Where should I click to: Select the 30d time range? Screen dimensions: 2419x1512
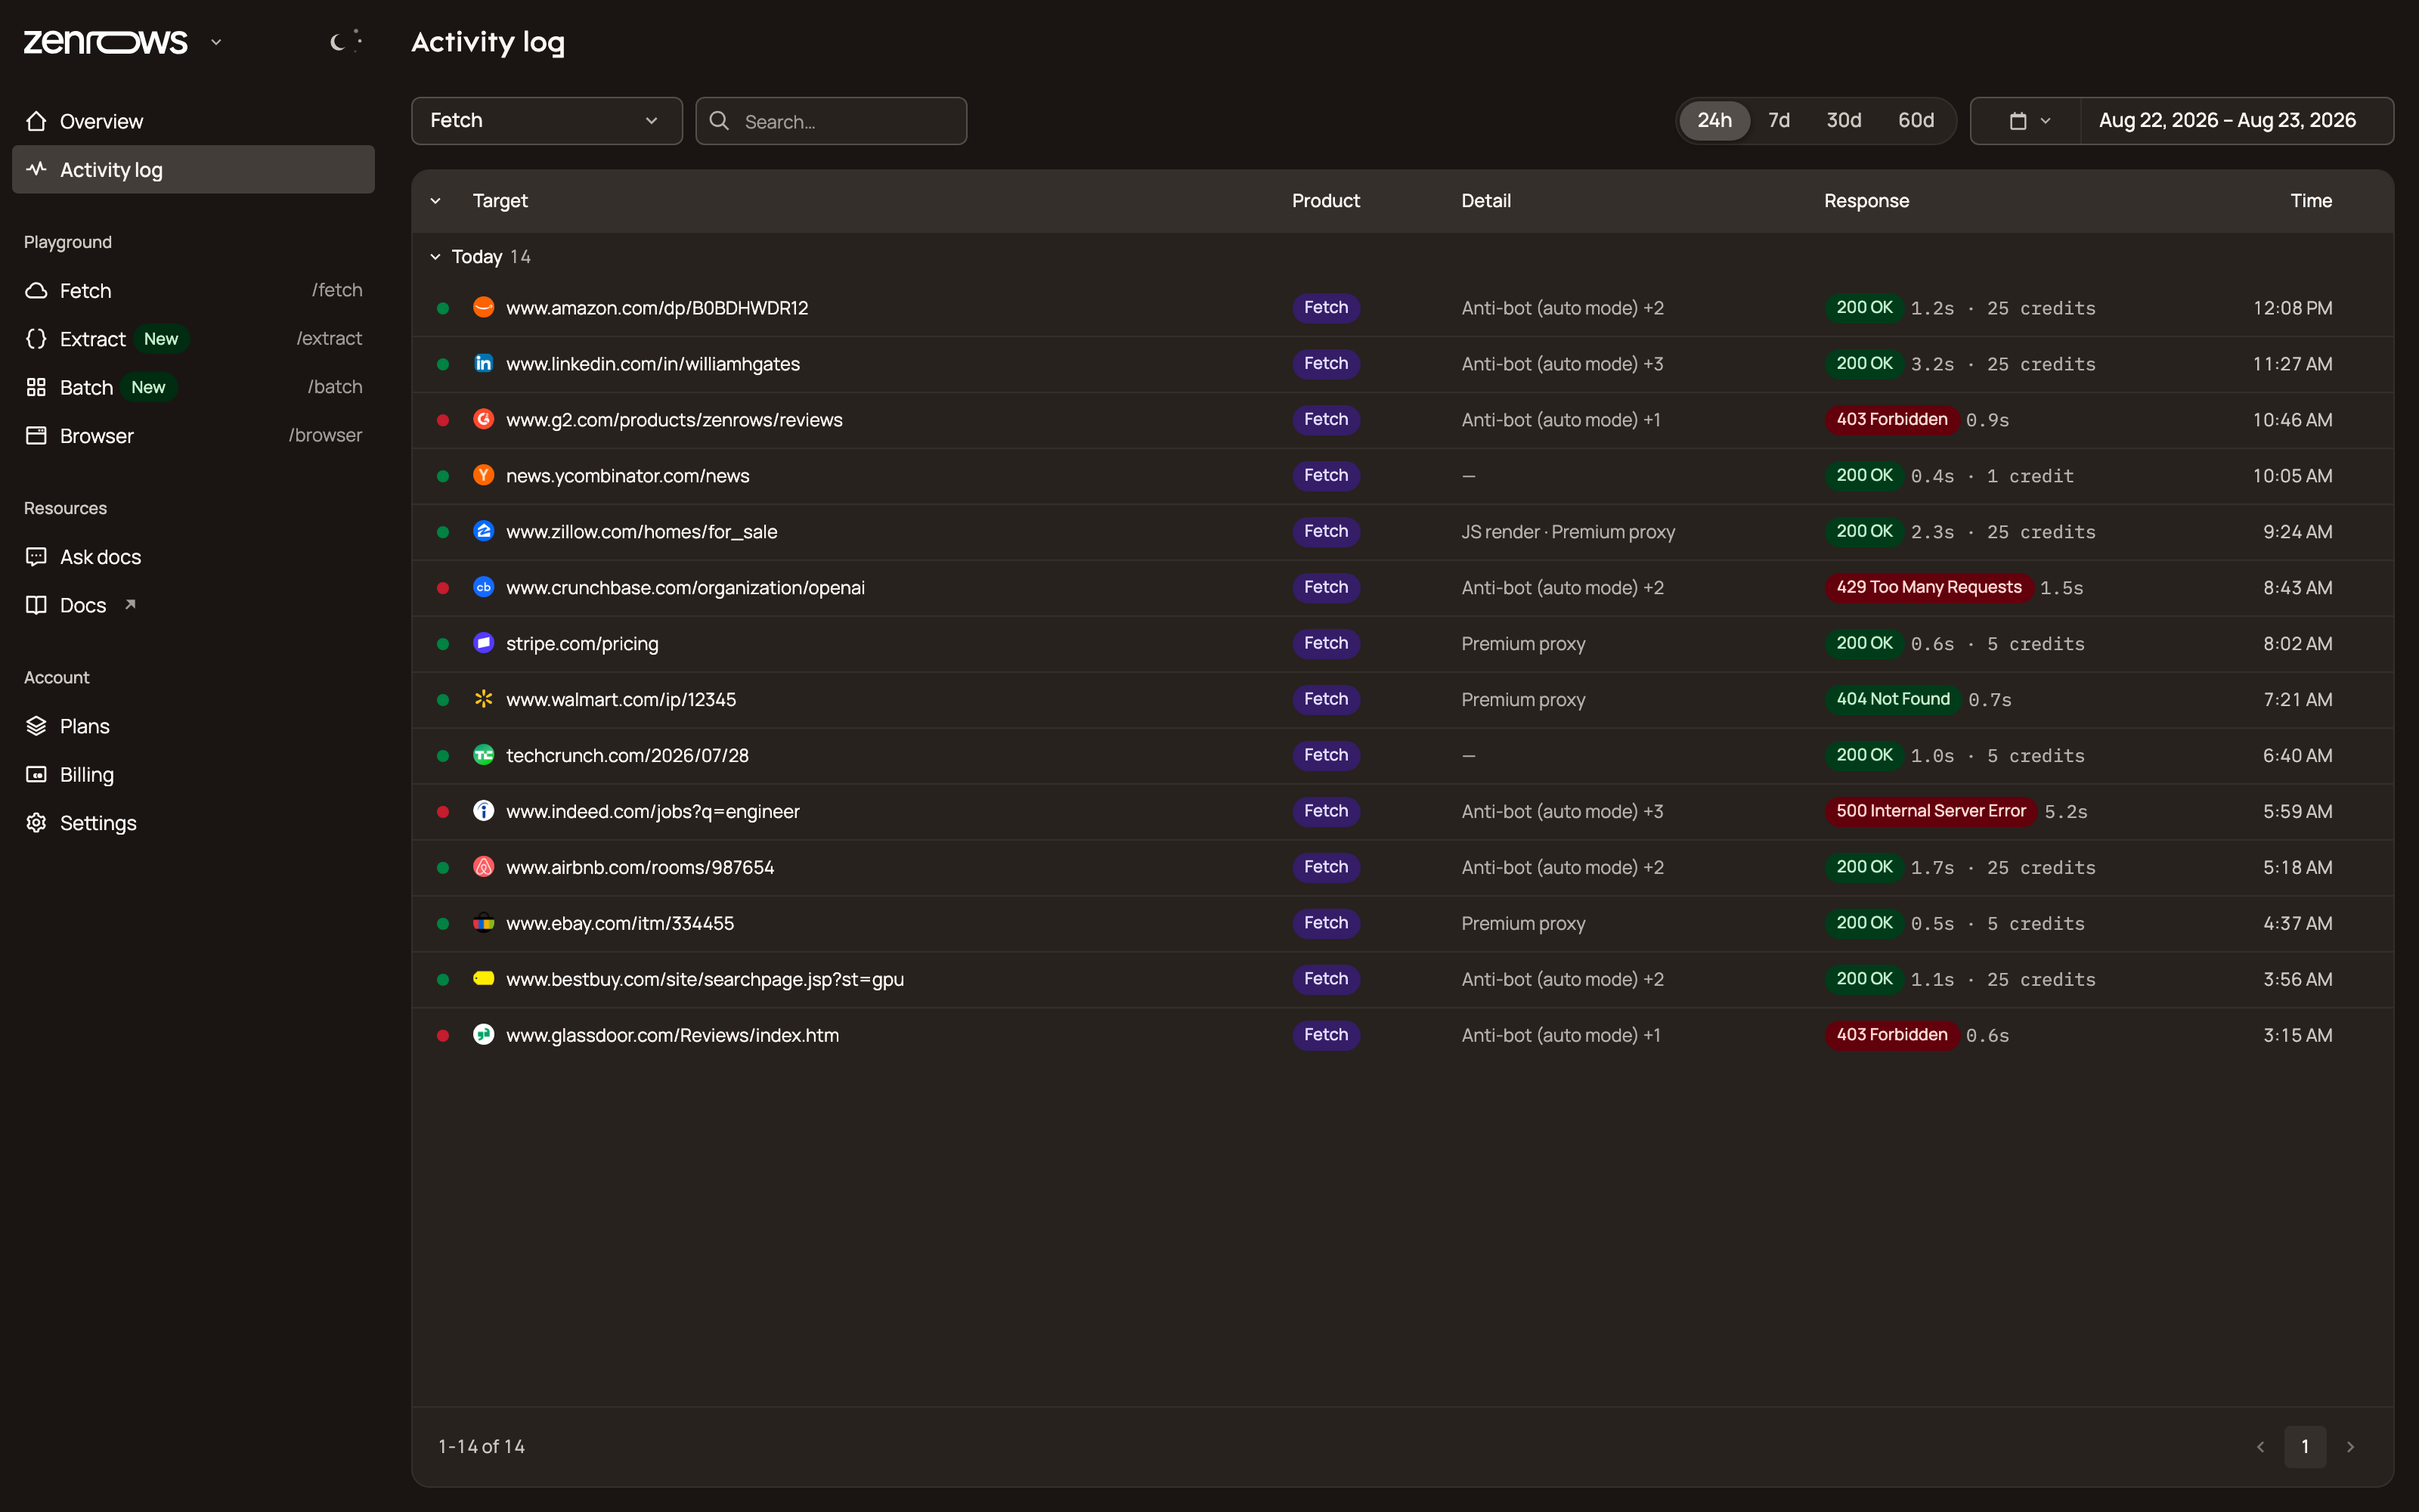(1844, 121)
